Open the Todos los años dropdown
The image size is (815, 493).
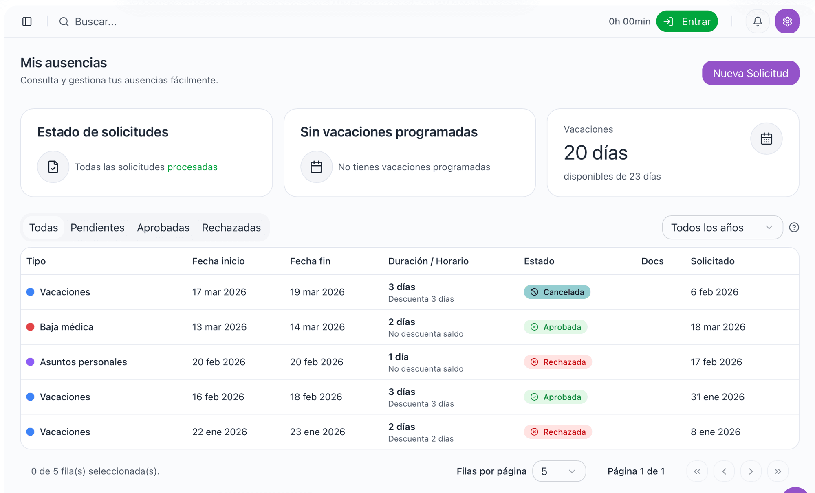click(722, 228)
